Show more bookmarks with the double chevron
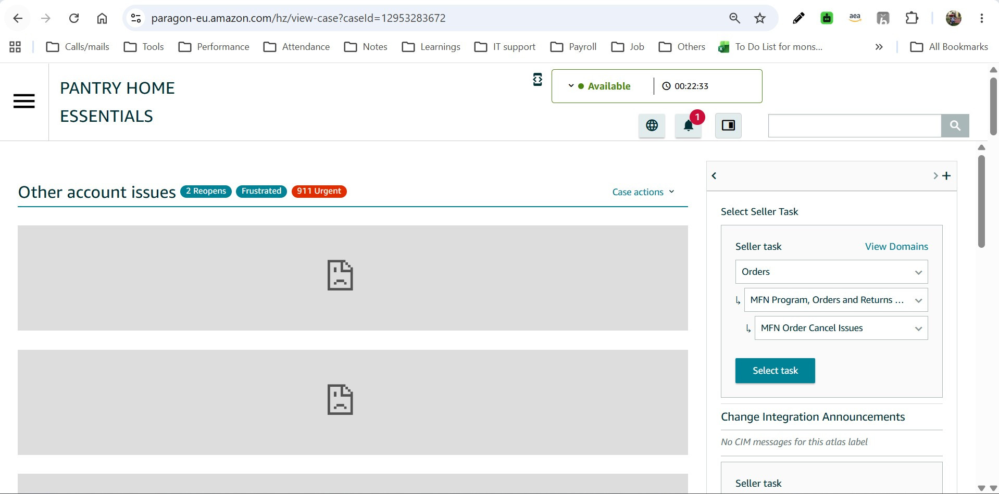The image size is (999, 494). coord(879,47)
